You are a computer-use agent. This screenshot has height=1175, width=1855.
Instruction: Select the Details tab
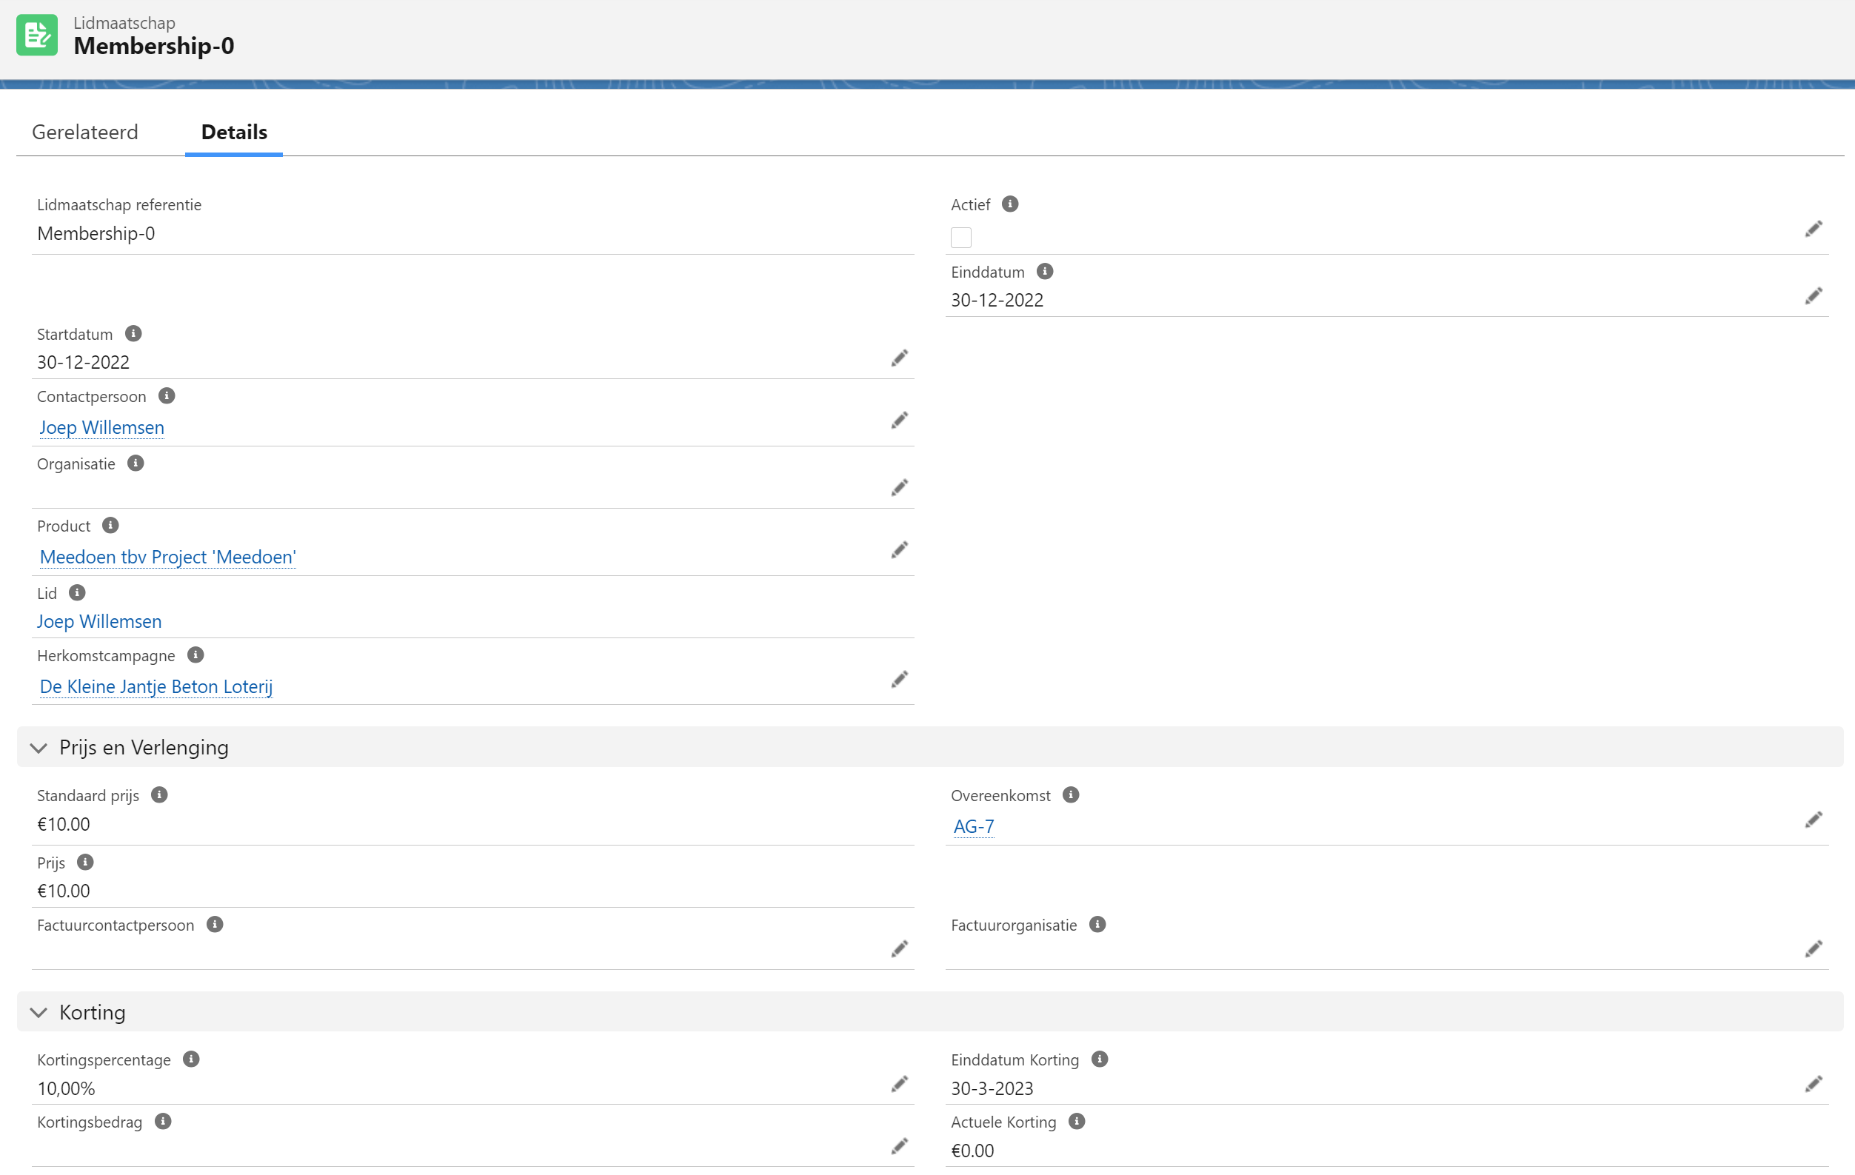(x=233, y=132)
